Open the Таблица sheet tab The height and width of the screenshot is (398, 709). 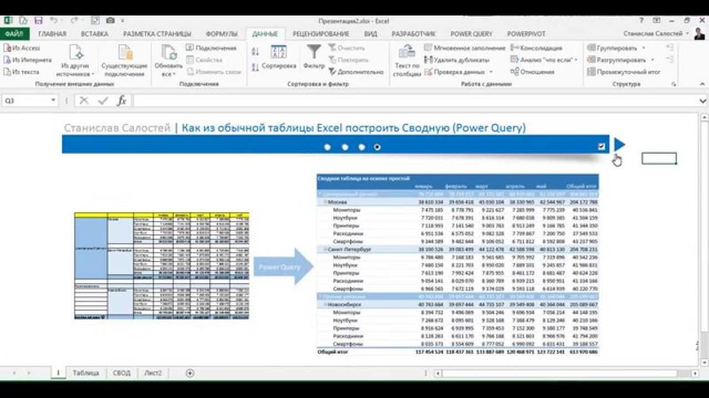(85, 373)
